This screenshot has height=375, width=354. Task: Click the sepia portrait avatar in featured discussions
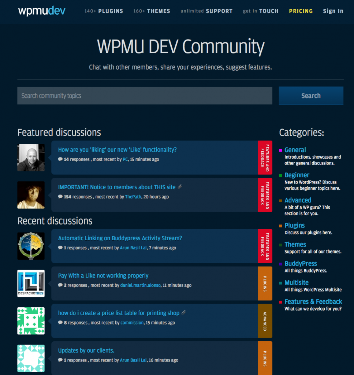31,195
